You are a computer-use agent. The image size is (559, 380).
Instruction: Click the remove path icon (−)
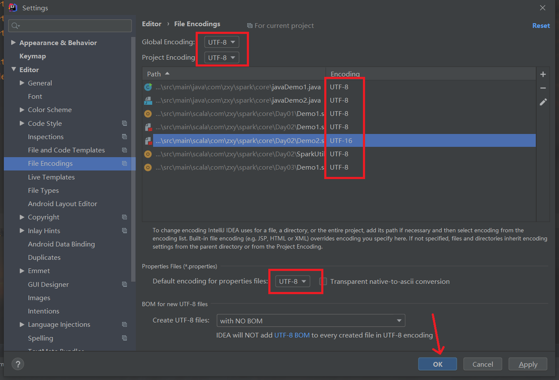click(x=543, y=87)
